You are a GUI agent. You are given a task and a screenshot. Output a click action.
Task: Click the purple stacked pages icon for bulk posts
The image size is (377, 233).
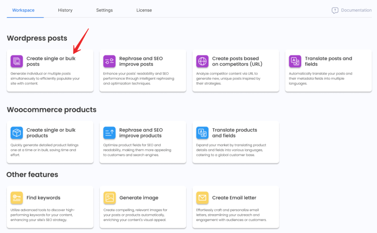(x=17, y=61)
